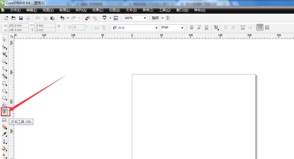This screenshot has width=294, height=159.
Task: Click the Copy icon
Action: [x=45, y=18]
